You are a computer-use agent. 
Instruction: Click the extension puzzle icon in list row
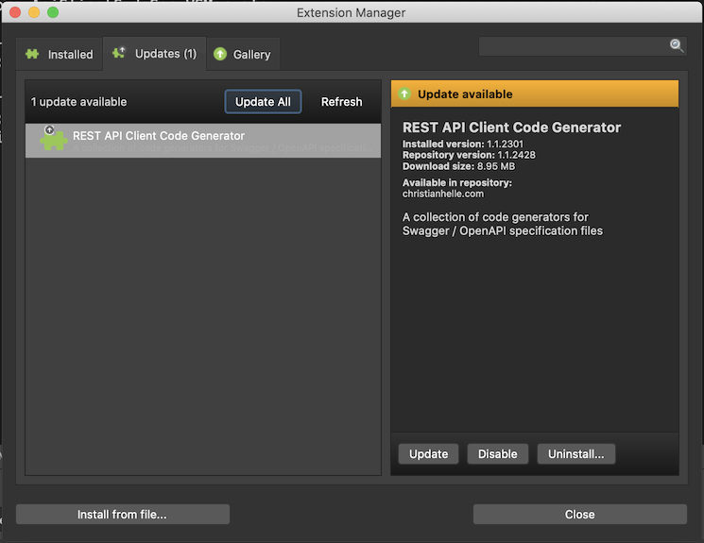54,139
